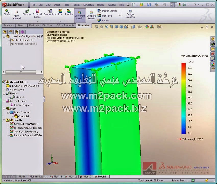217x184 pixels.
Task: Switch to the Sketch tab
Action: [21, 25]
